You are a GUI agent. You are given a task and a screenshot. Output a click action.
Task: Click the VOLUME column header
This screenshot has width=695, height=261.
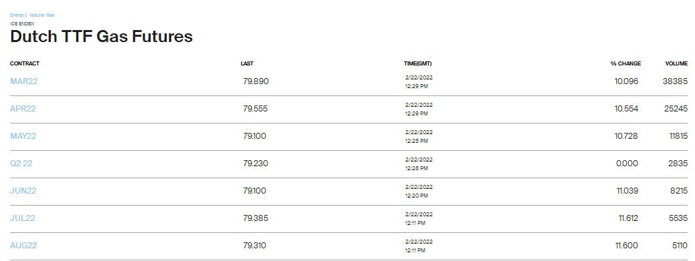(x=676, y=63)
